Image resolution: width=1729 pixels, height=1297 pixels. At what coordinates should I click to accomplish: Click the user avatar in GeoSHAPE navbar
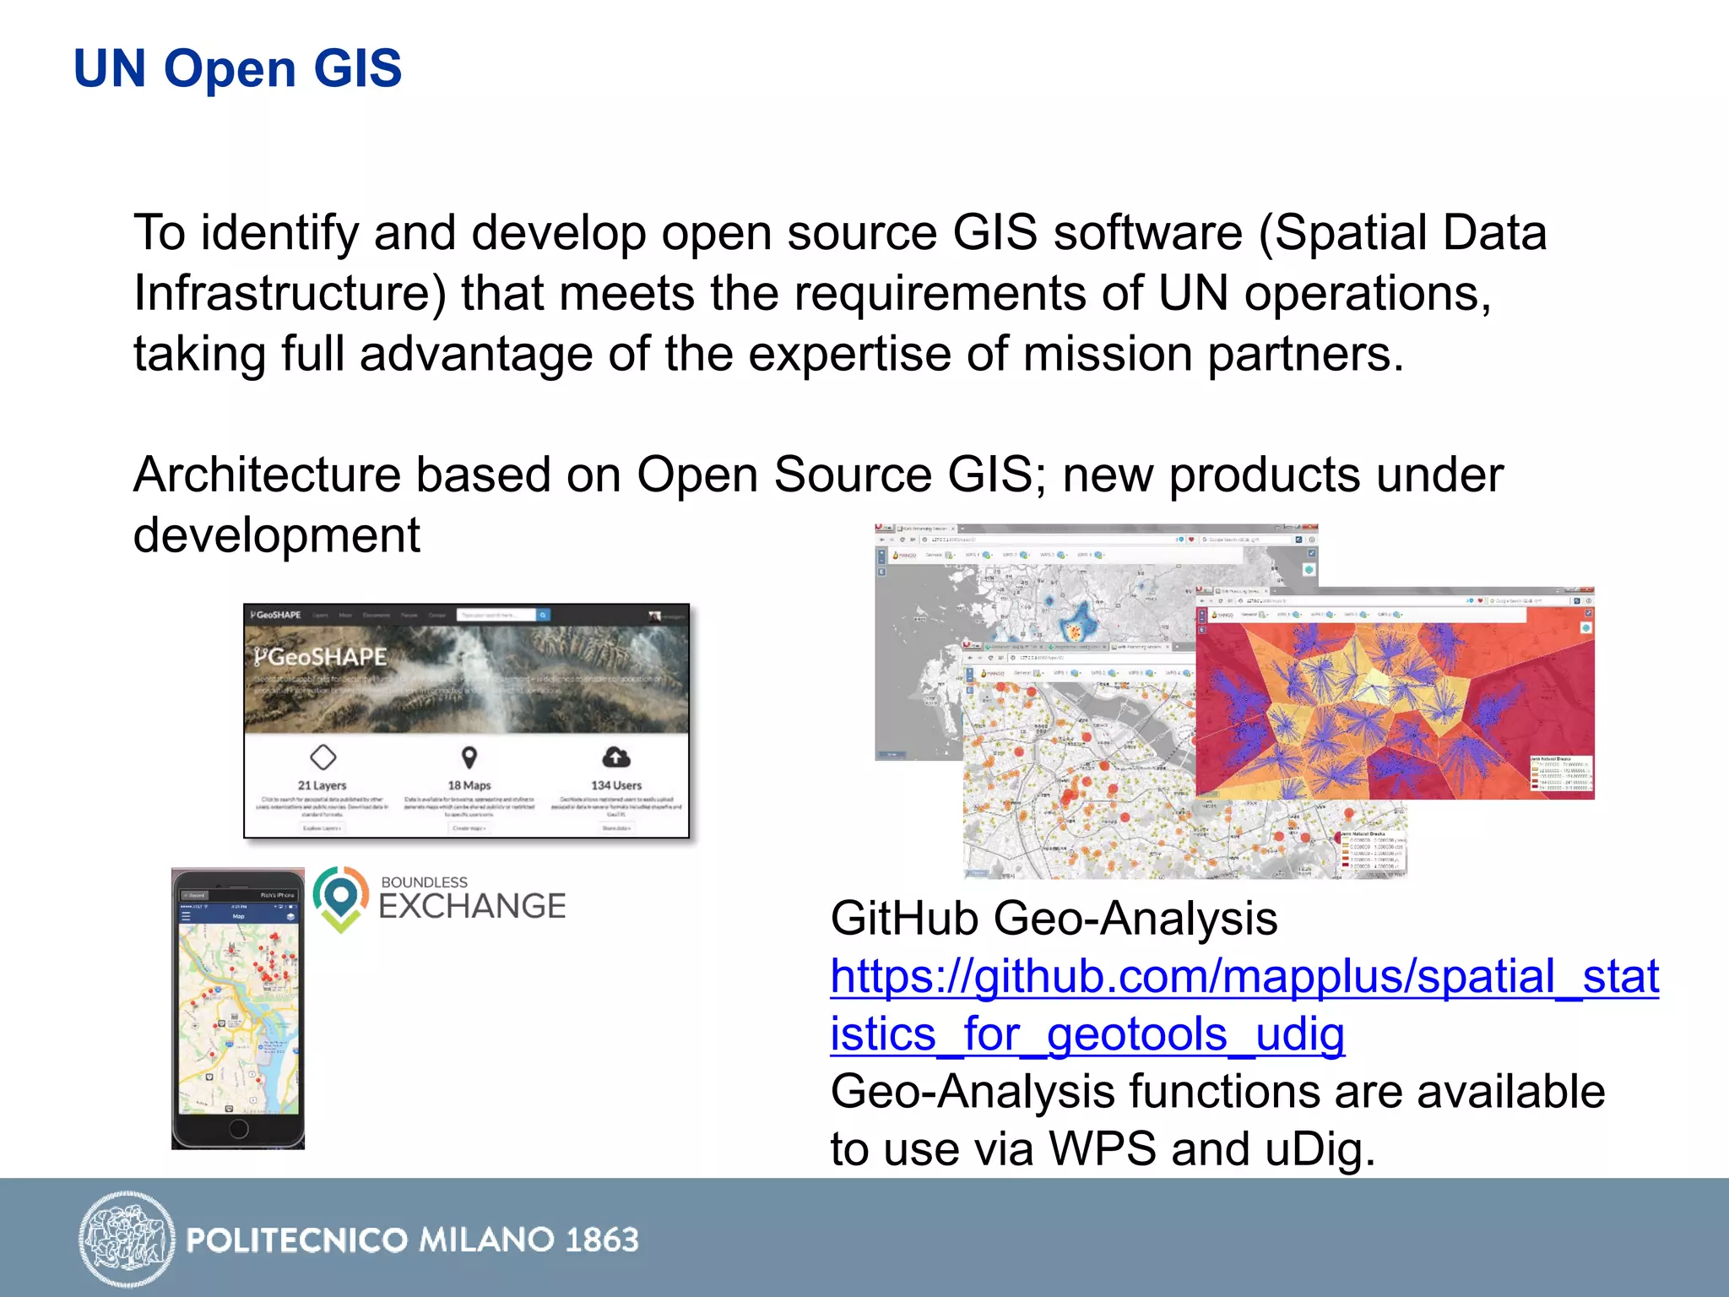click(x=655, y=616)
